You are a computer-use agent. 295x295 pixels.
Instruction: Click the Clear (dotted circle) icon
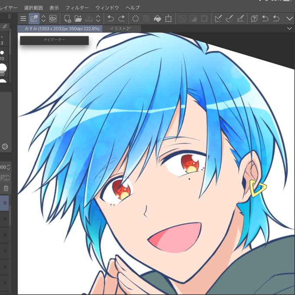pos(135,18)
